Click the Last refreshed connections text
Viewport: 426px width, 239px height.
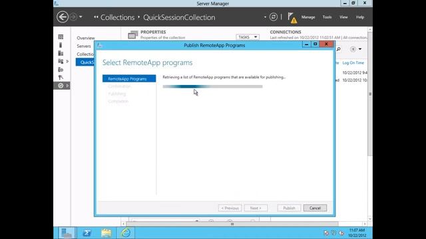318,38
